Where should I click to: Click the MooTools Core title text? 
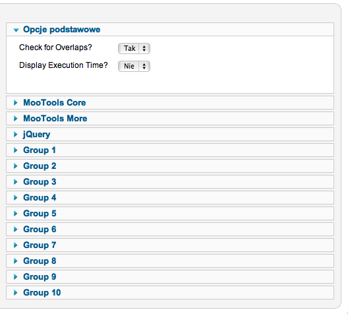click(55, 103)
